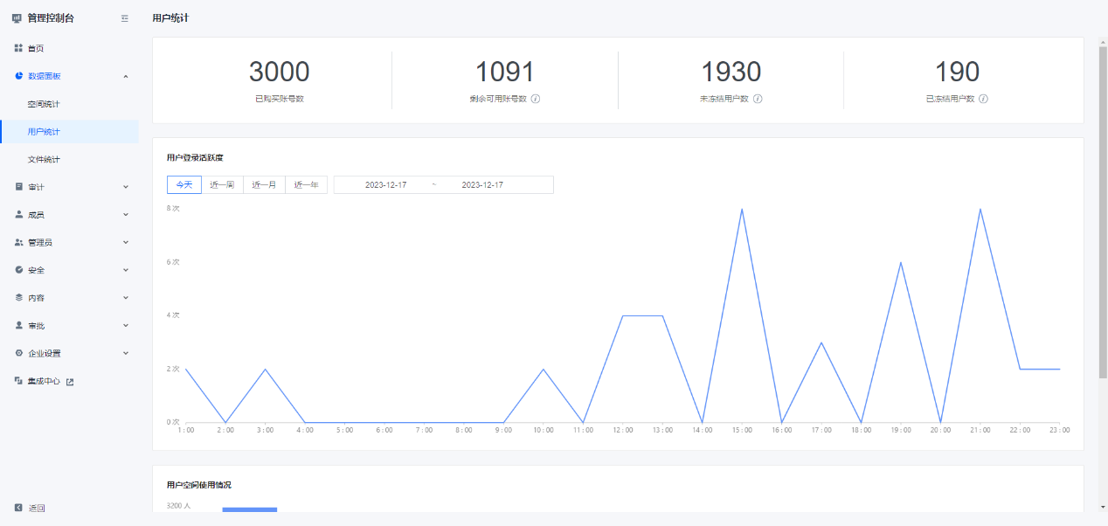Click the 返回 back arrow icon
This screenshot has height=526, width=1108.
[18, 508]
